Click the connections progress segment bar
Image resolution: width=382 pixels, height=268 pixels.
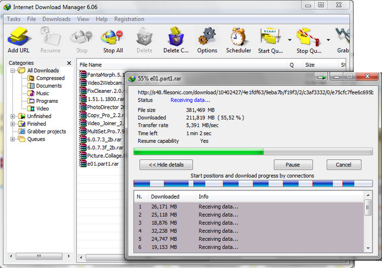pos(253,183)
